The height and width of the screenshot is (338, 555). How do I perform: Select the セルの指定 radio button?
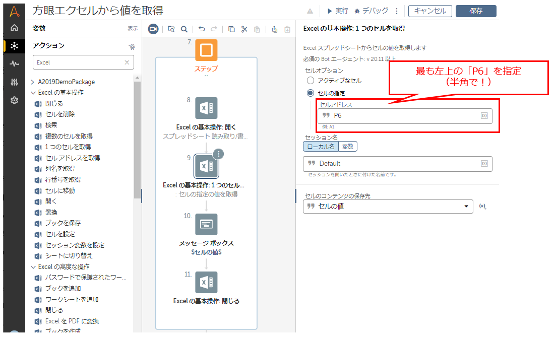[311, 93]
